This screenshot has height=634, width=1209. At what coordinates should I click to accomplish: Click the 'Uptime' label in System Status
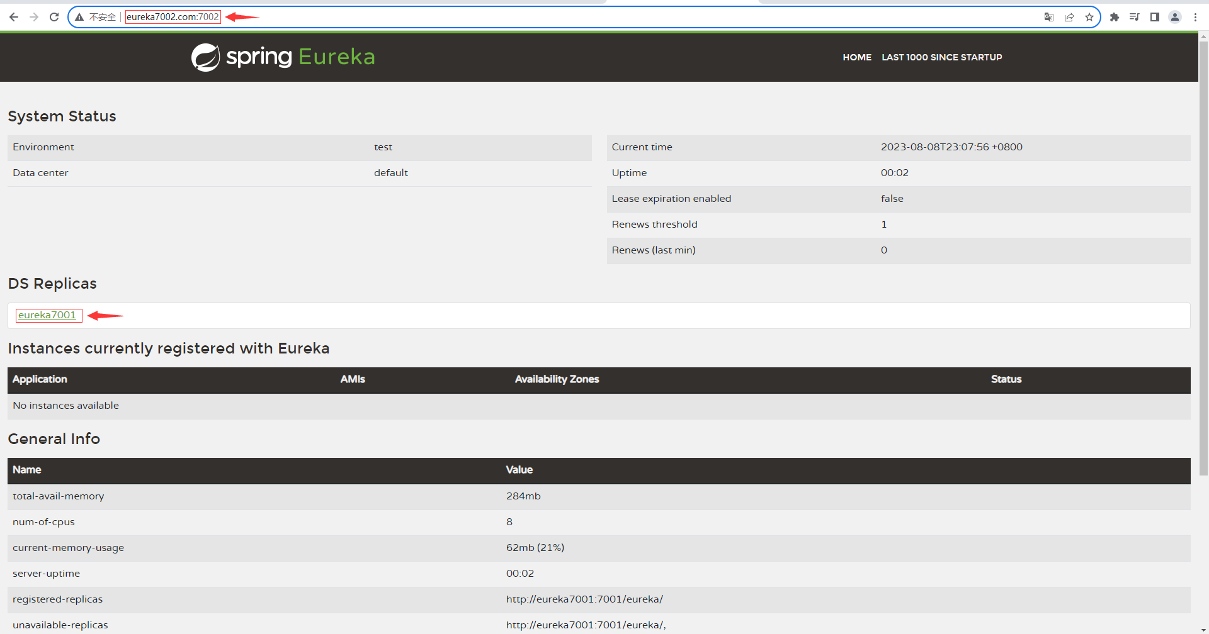pos(629,173)
